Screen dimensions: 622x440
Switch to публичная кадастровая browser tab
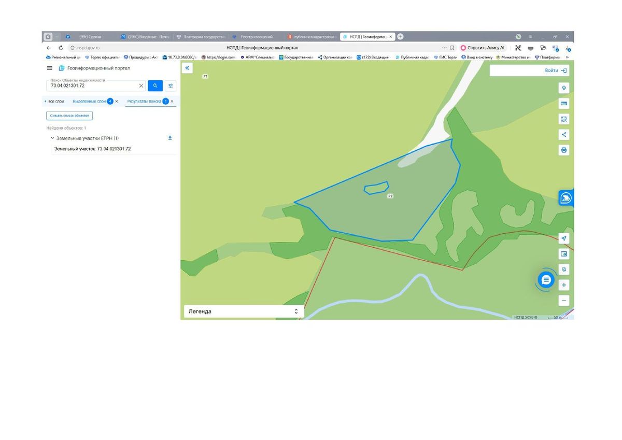pyautogui.click(x=313, y=37)
